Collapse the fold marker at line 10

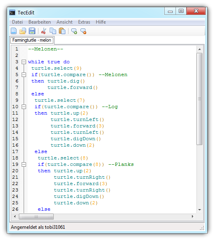pos(24,107)
